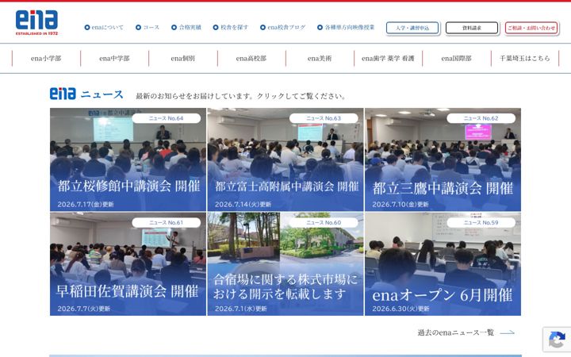
Task: Click the date 2026.7.1(水)更新
Action: click(x=241, y=309)
